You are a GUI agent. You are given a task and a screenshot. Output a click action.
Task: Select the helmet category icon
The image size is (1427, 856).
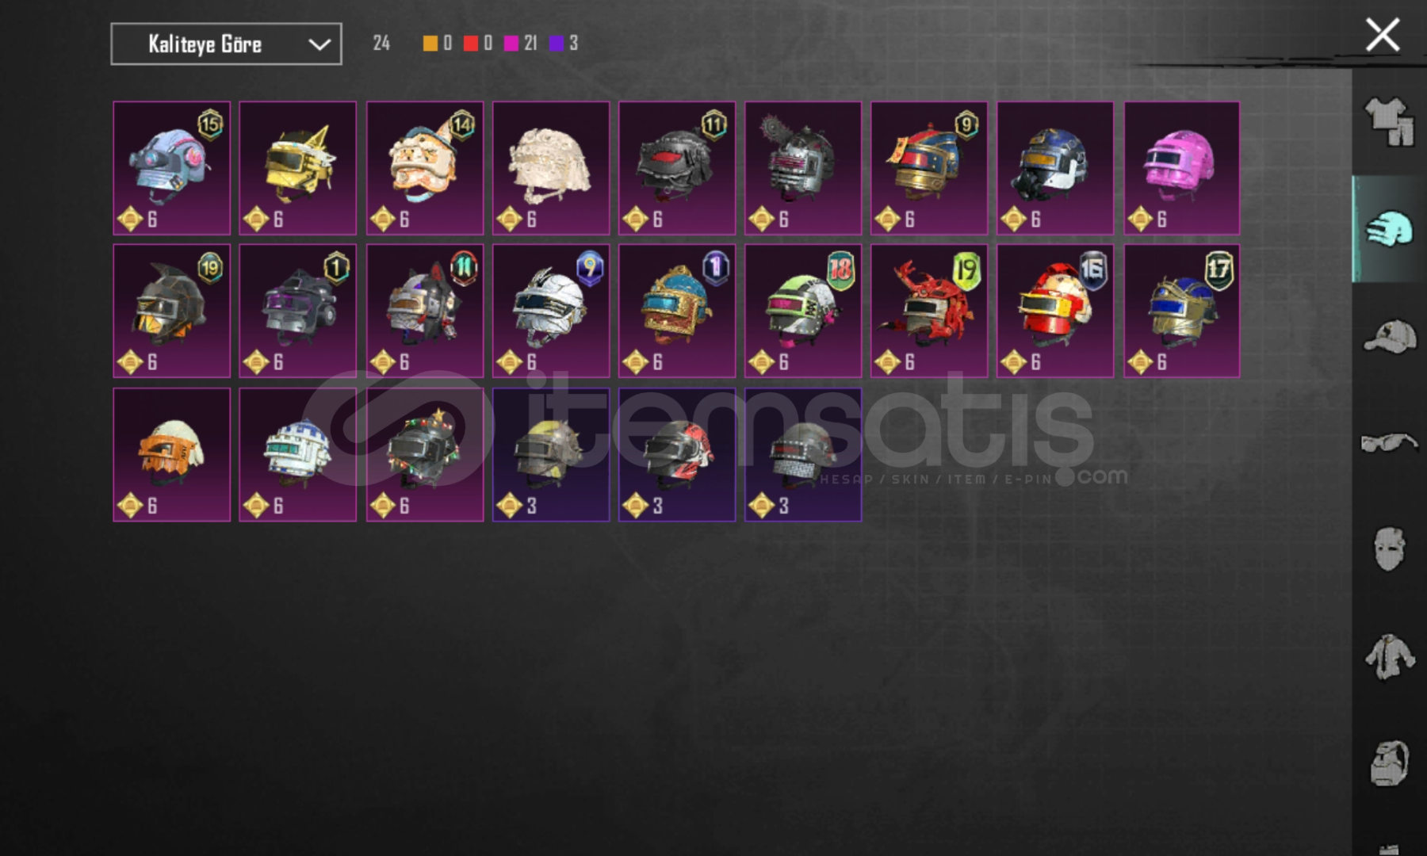tap(1389, 229)
